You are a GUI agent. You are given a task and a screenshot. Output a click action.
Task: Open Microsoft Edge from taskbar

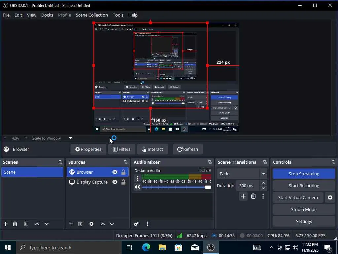pos(146,247)
